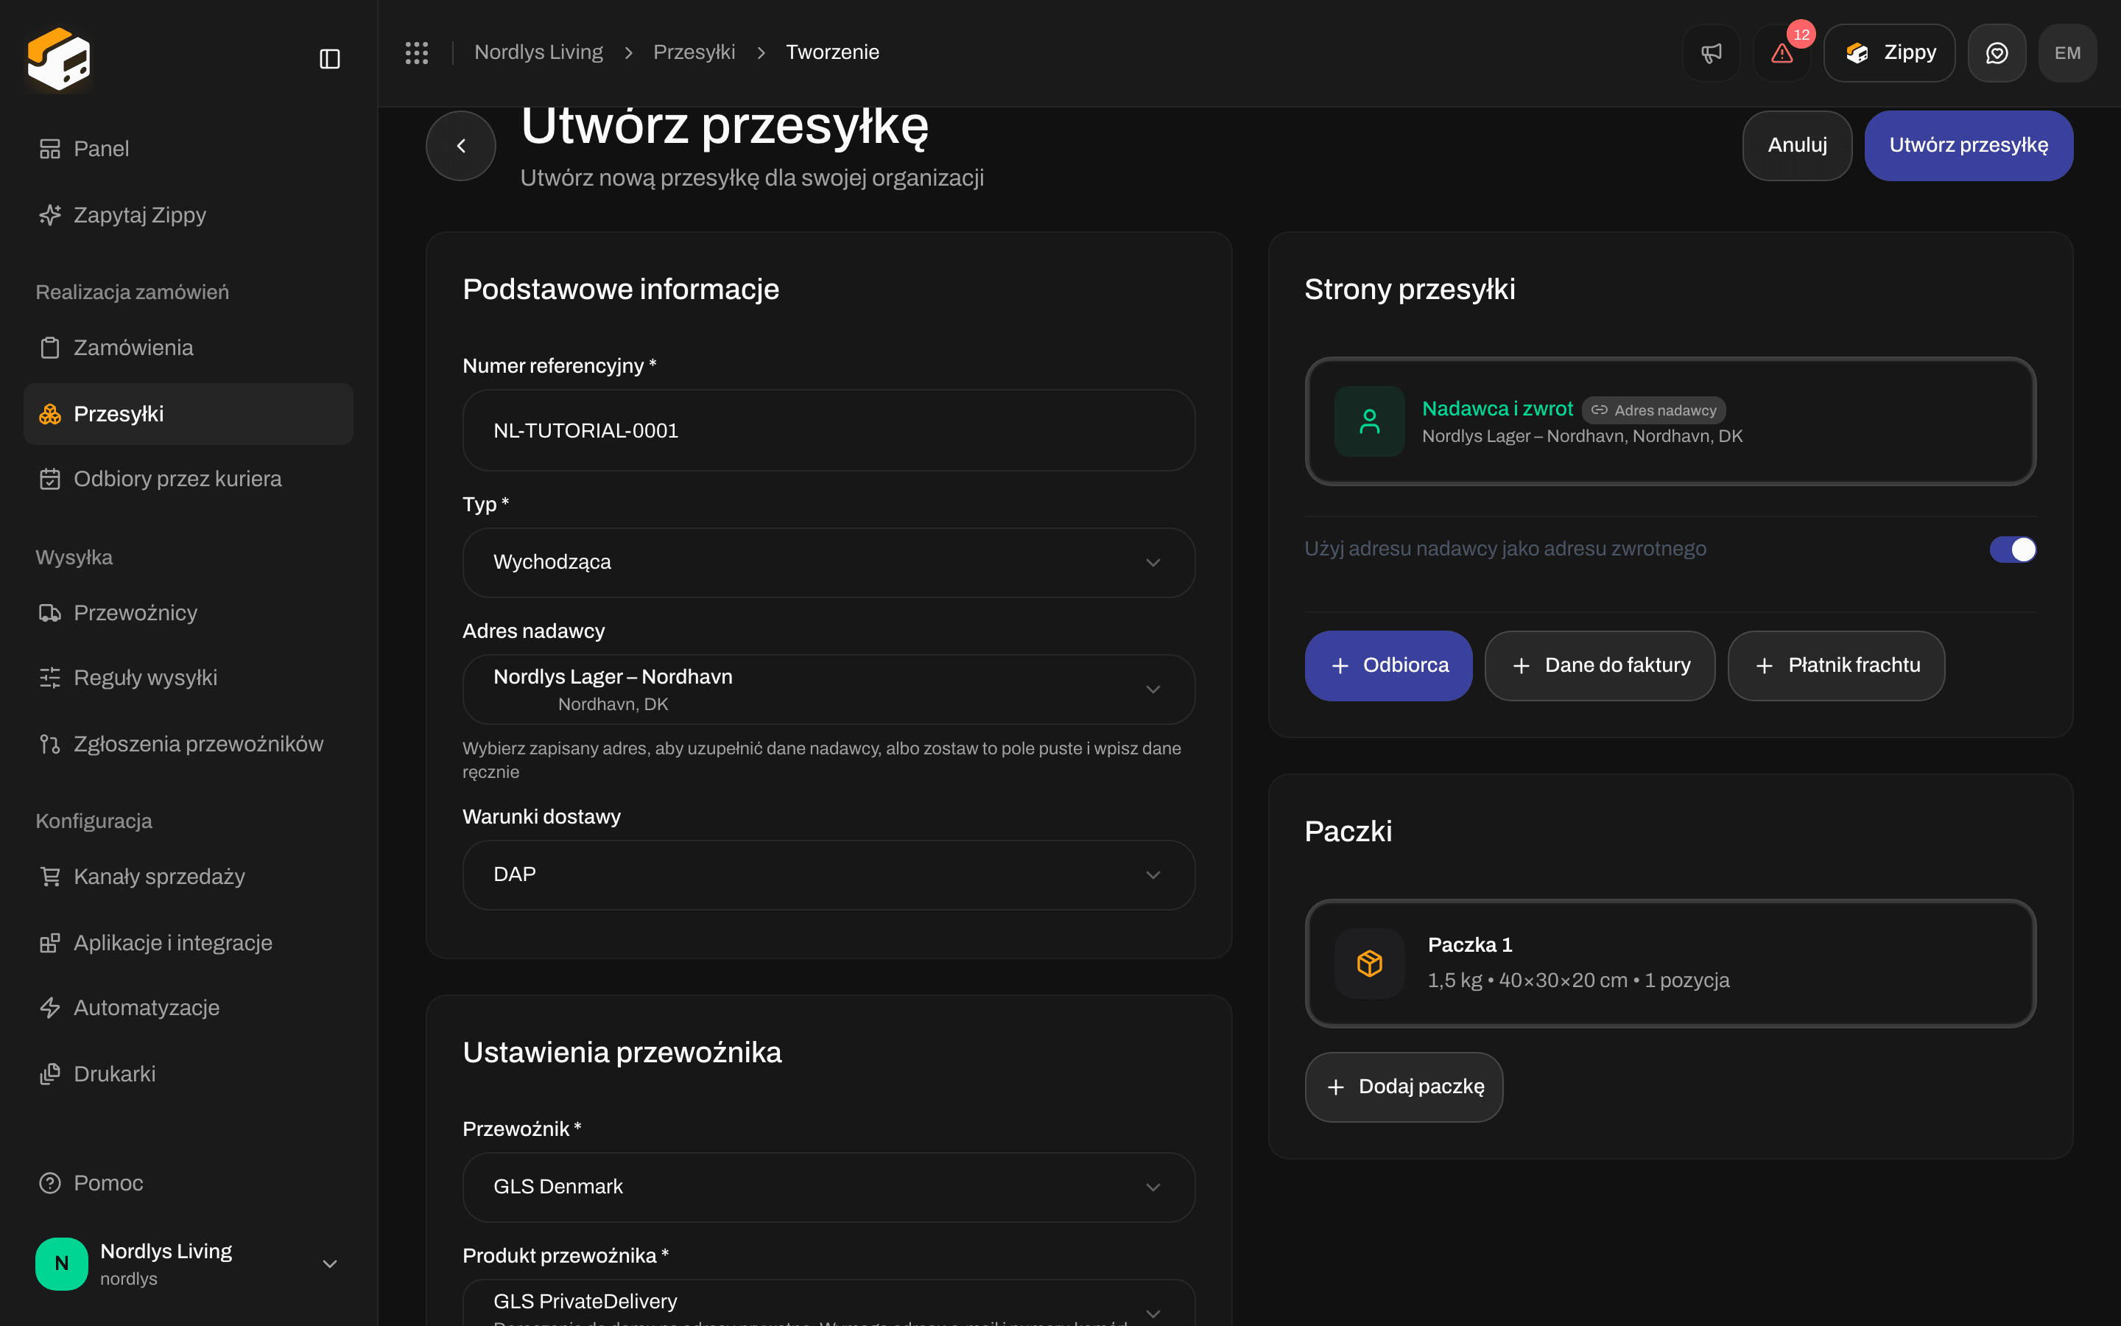Click the Dane do faktury button
The image size is (2121, 1326).
pos(1600,666)
